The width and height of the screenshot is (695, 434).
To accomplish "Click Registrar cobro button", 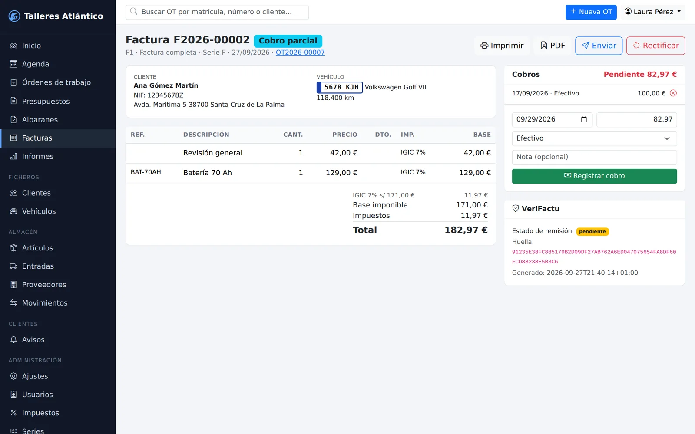I will (594, 176).
